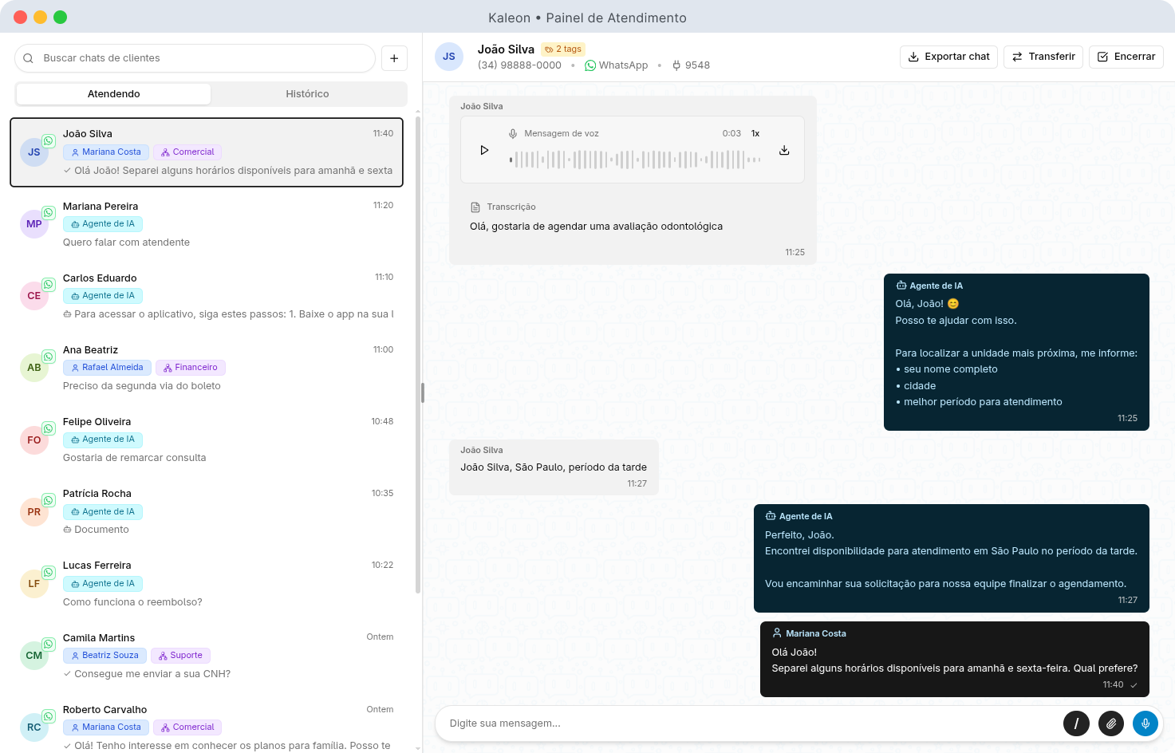
Task: Click the MP avatar of Mariana Pereira
Action: [x=34, y=224]
